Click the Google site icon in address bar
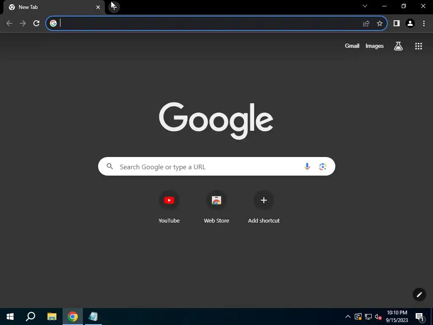 coord(53,23)
